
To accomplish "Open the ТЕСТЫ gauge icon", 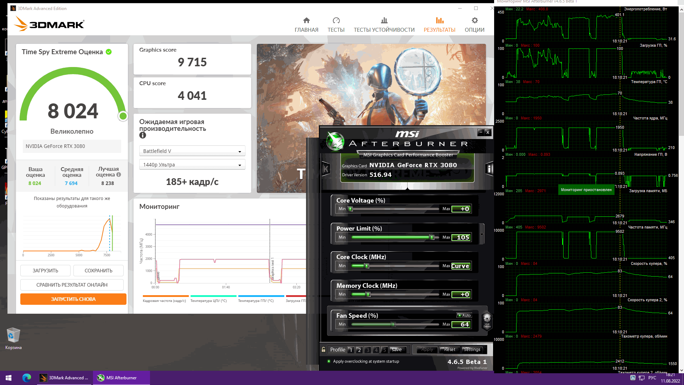I will 336,20.
